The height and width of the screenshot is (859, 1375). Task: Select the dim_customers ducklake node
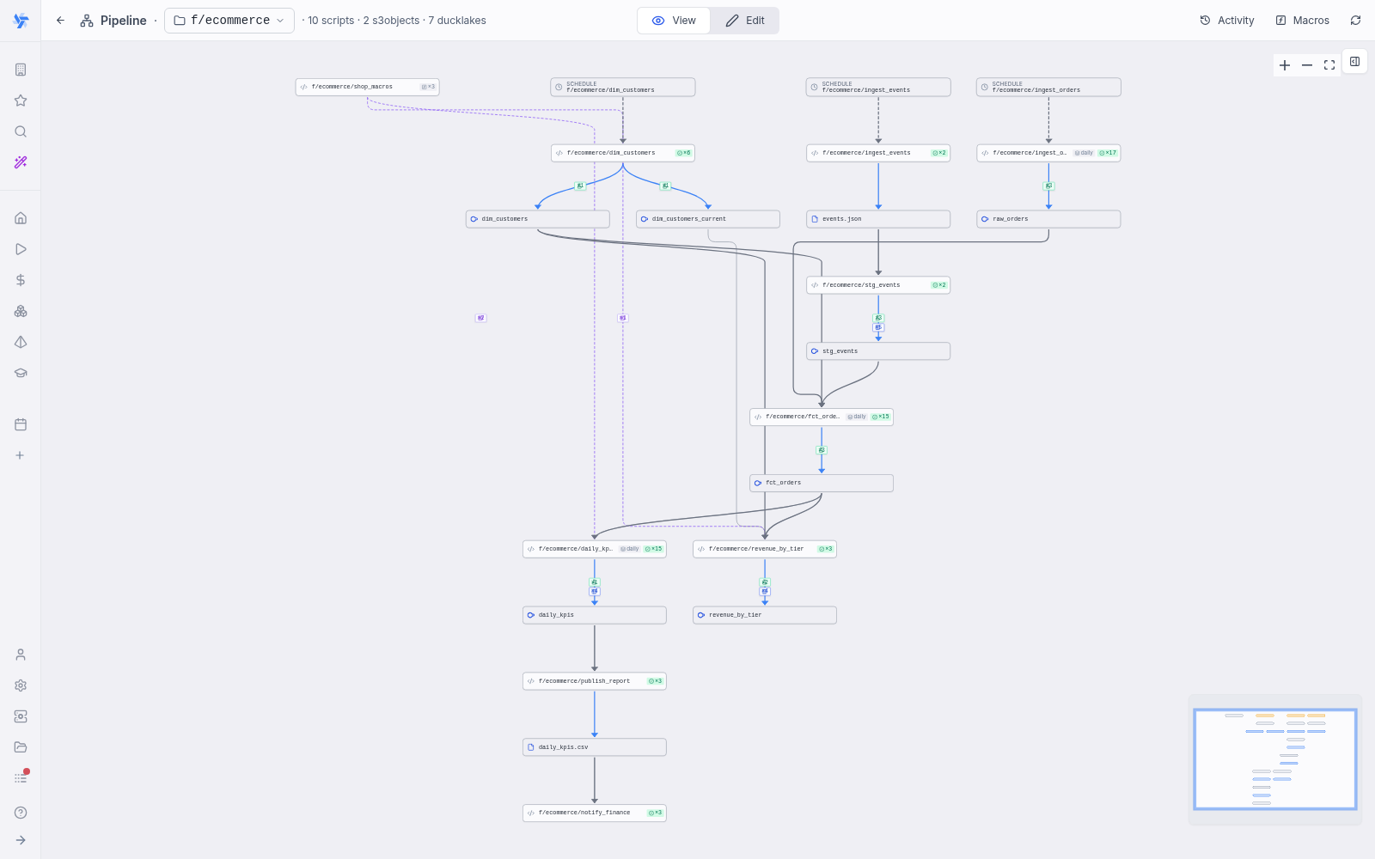(538, 219)
